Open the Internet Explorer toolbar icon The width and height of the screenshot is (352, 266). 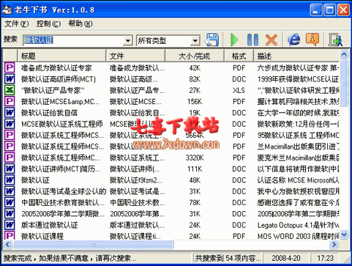click(293, 40)
